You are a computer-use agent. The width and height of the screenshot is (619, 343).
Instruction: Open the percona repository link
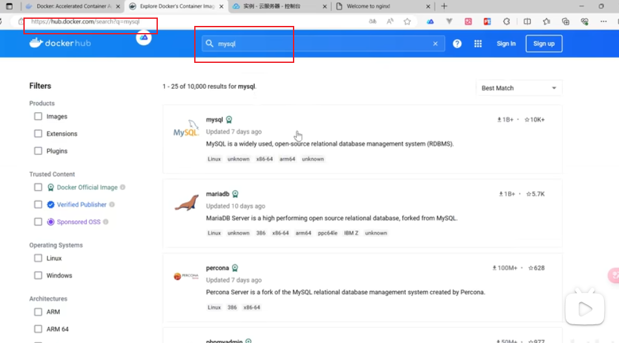coord(217,268)
